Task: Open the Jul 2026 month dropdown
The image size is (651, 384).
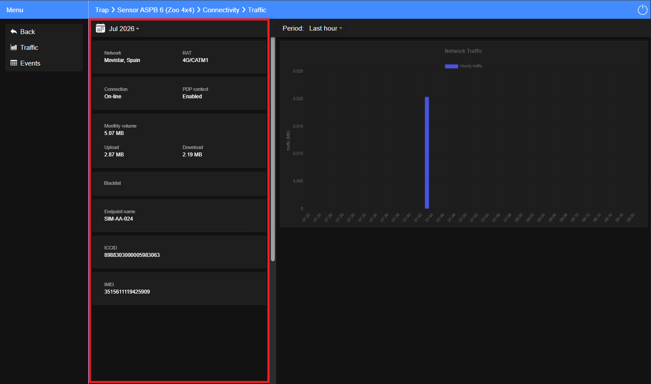Action: [x=124, y=28]
